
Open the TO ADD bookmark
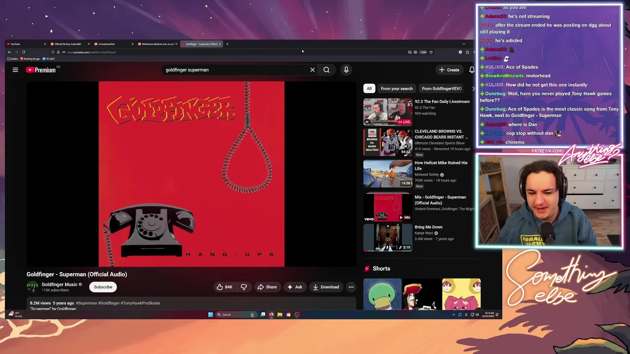pyautogui.click(x=49, y=59)
